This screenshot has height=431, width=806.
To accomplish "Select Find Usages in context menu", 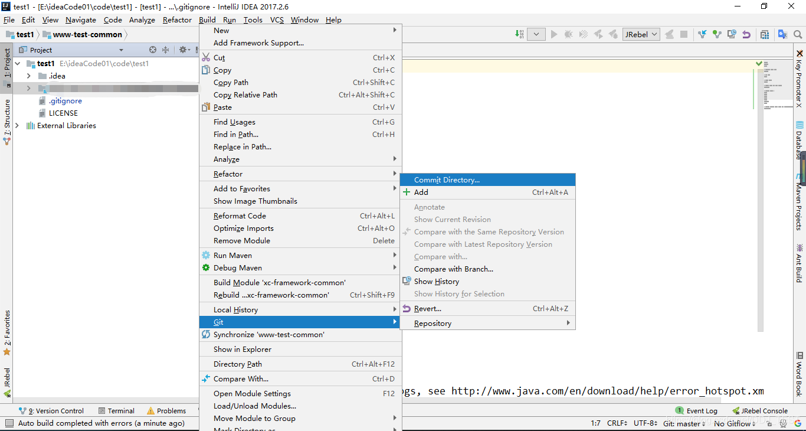I will coord(300,122).
